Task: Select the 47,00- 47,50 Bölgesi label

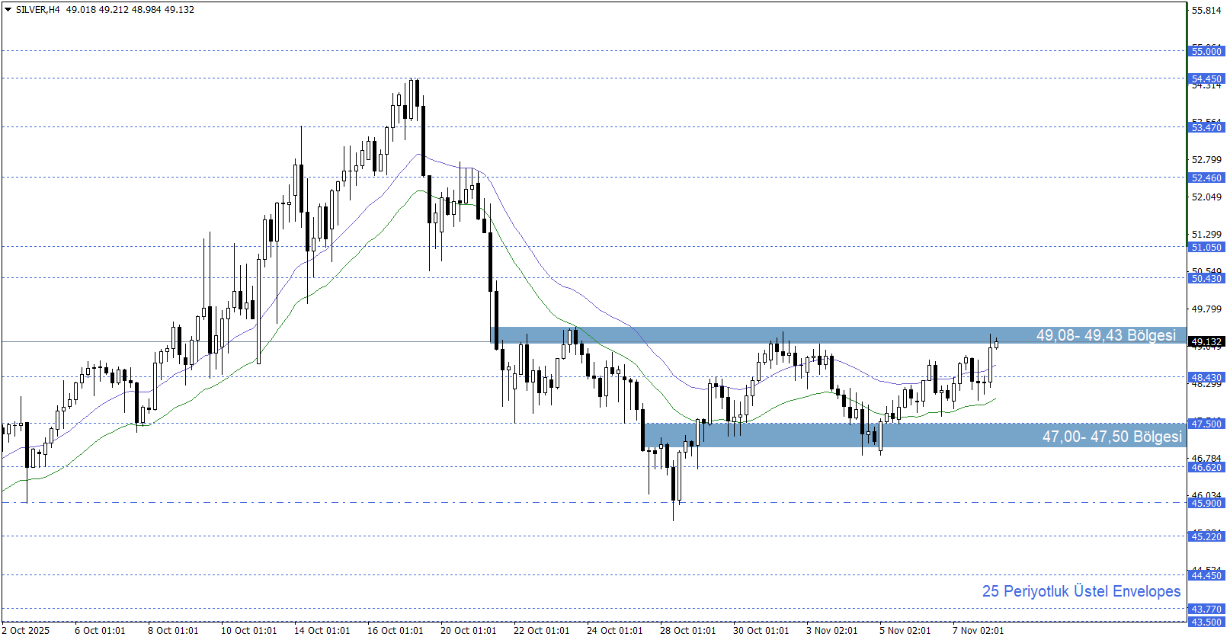Action: pyautogui.click(x=1111, y=437)
